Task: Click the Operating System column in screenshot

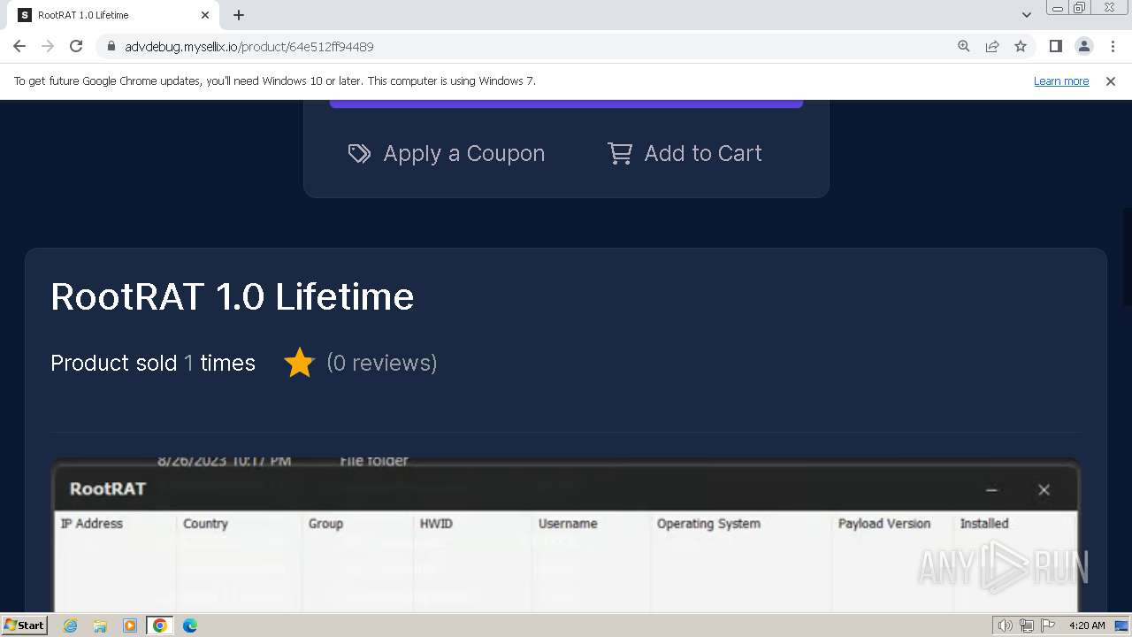Action: pyautogui.click(x=708, y=524)
